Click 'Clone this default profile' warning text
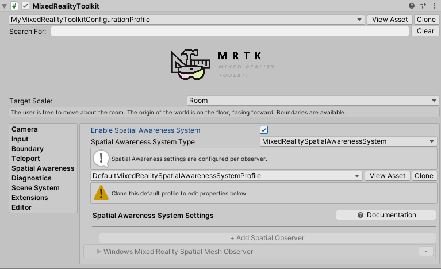Screen dimensions: 441x269 click(x=179, y=193)
